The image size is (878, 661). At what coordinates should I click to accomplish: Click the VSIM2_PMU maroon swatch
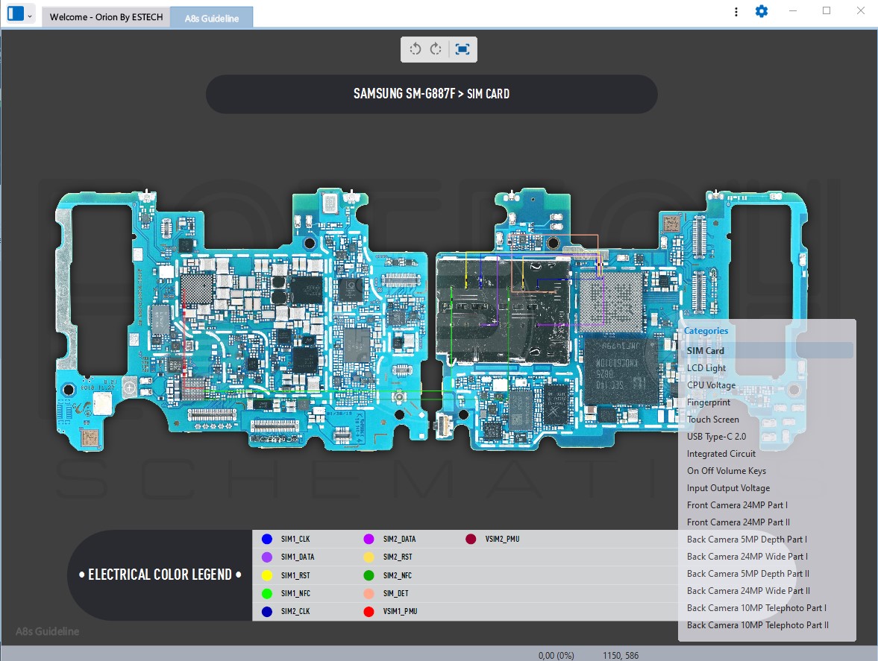click(471, 539)
